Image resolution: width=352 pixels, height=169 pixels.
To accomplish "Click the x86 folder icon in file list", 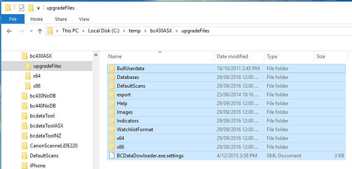I will [x=112, y=147].
